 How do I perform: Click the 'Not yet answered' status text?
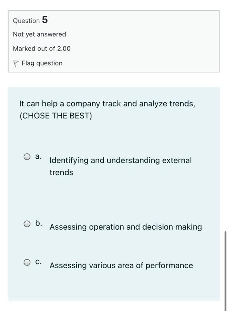pos(39,34)
